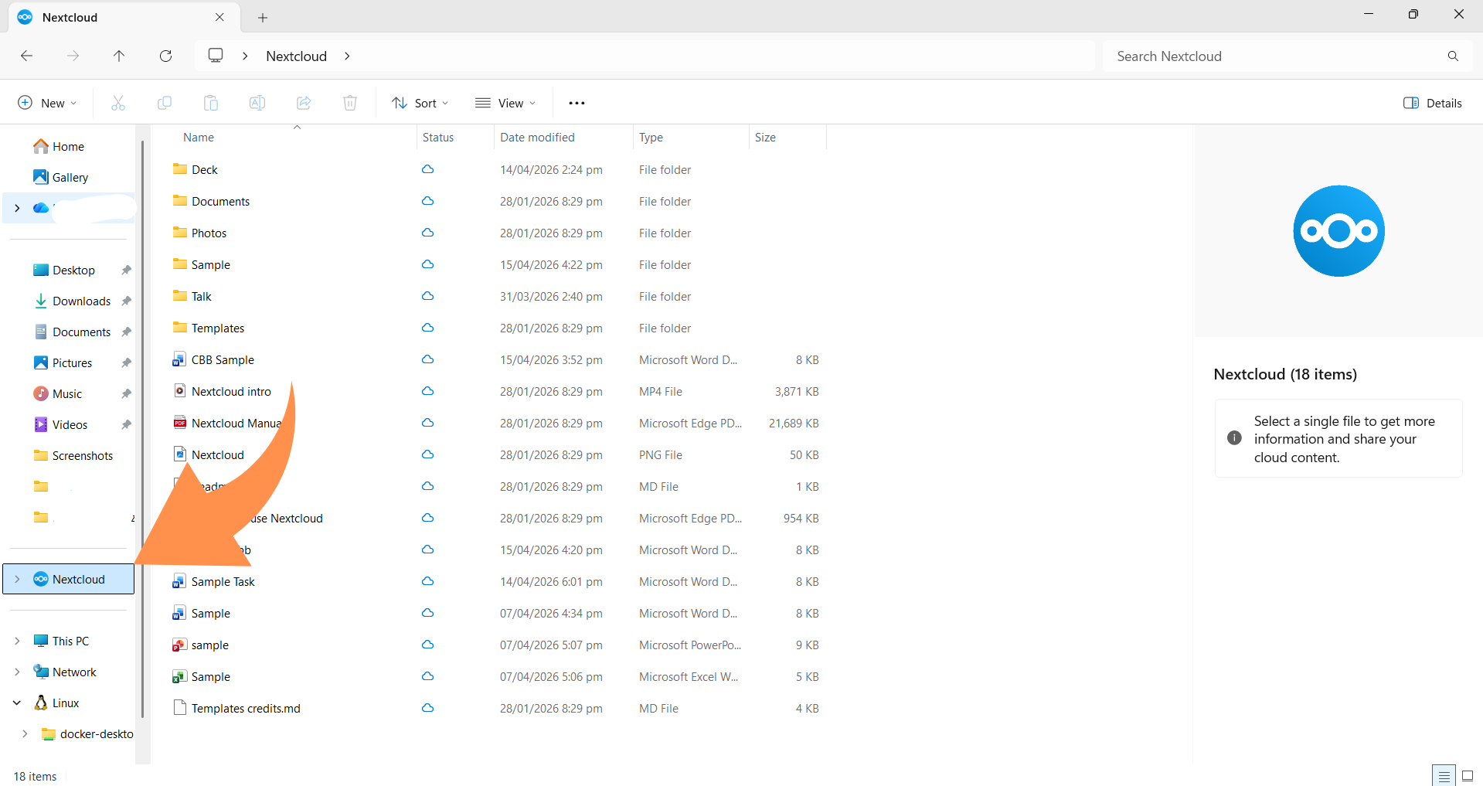Click the search magnifier icon
The image size is (1483, 786).
point(1453,56)
